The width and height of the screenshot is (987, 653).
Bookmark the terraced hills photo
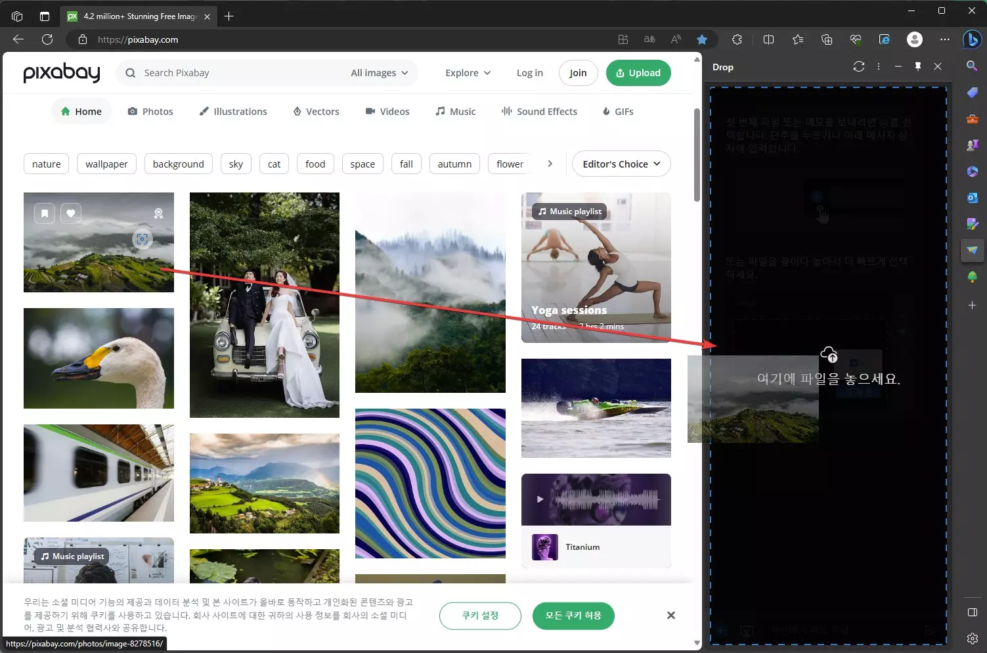(45, 214)
